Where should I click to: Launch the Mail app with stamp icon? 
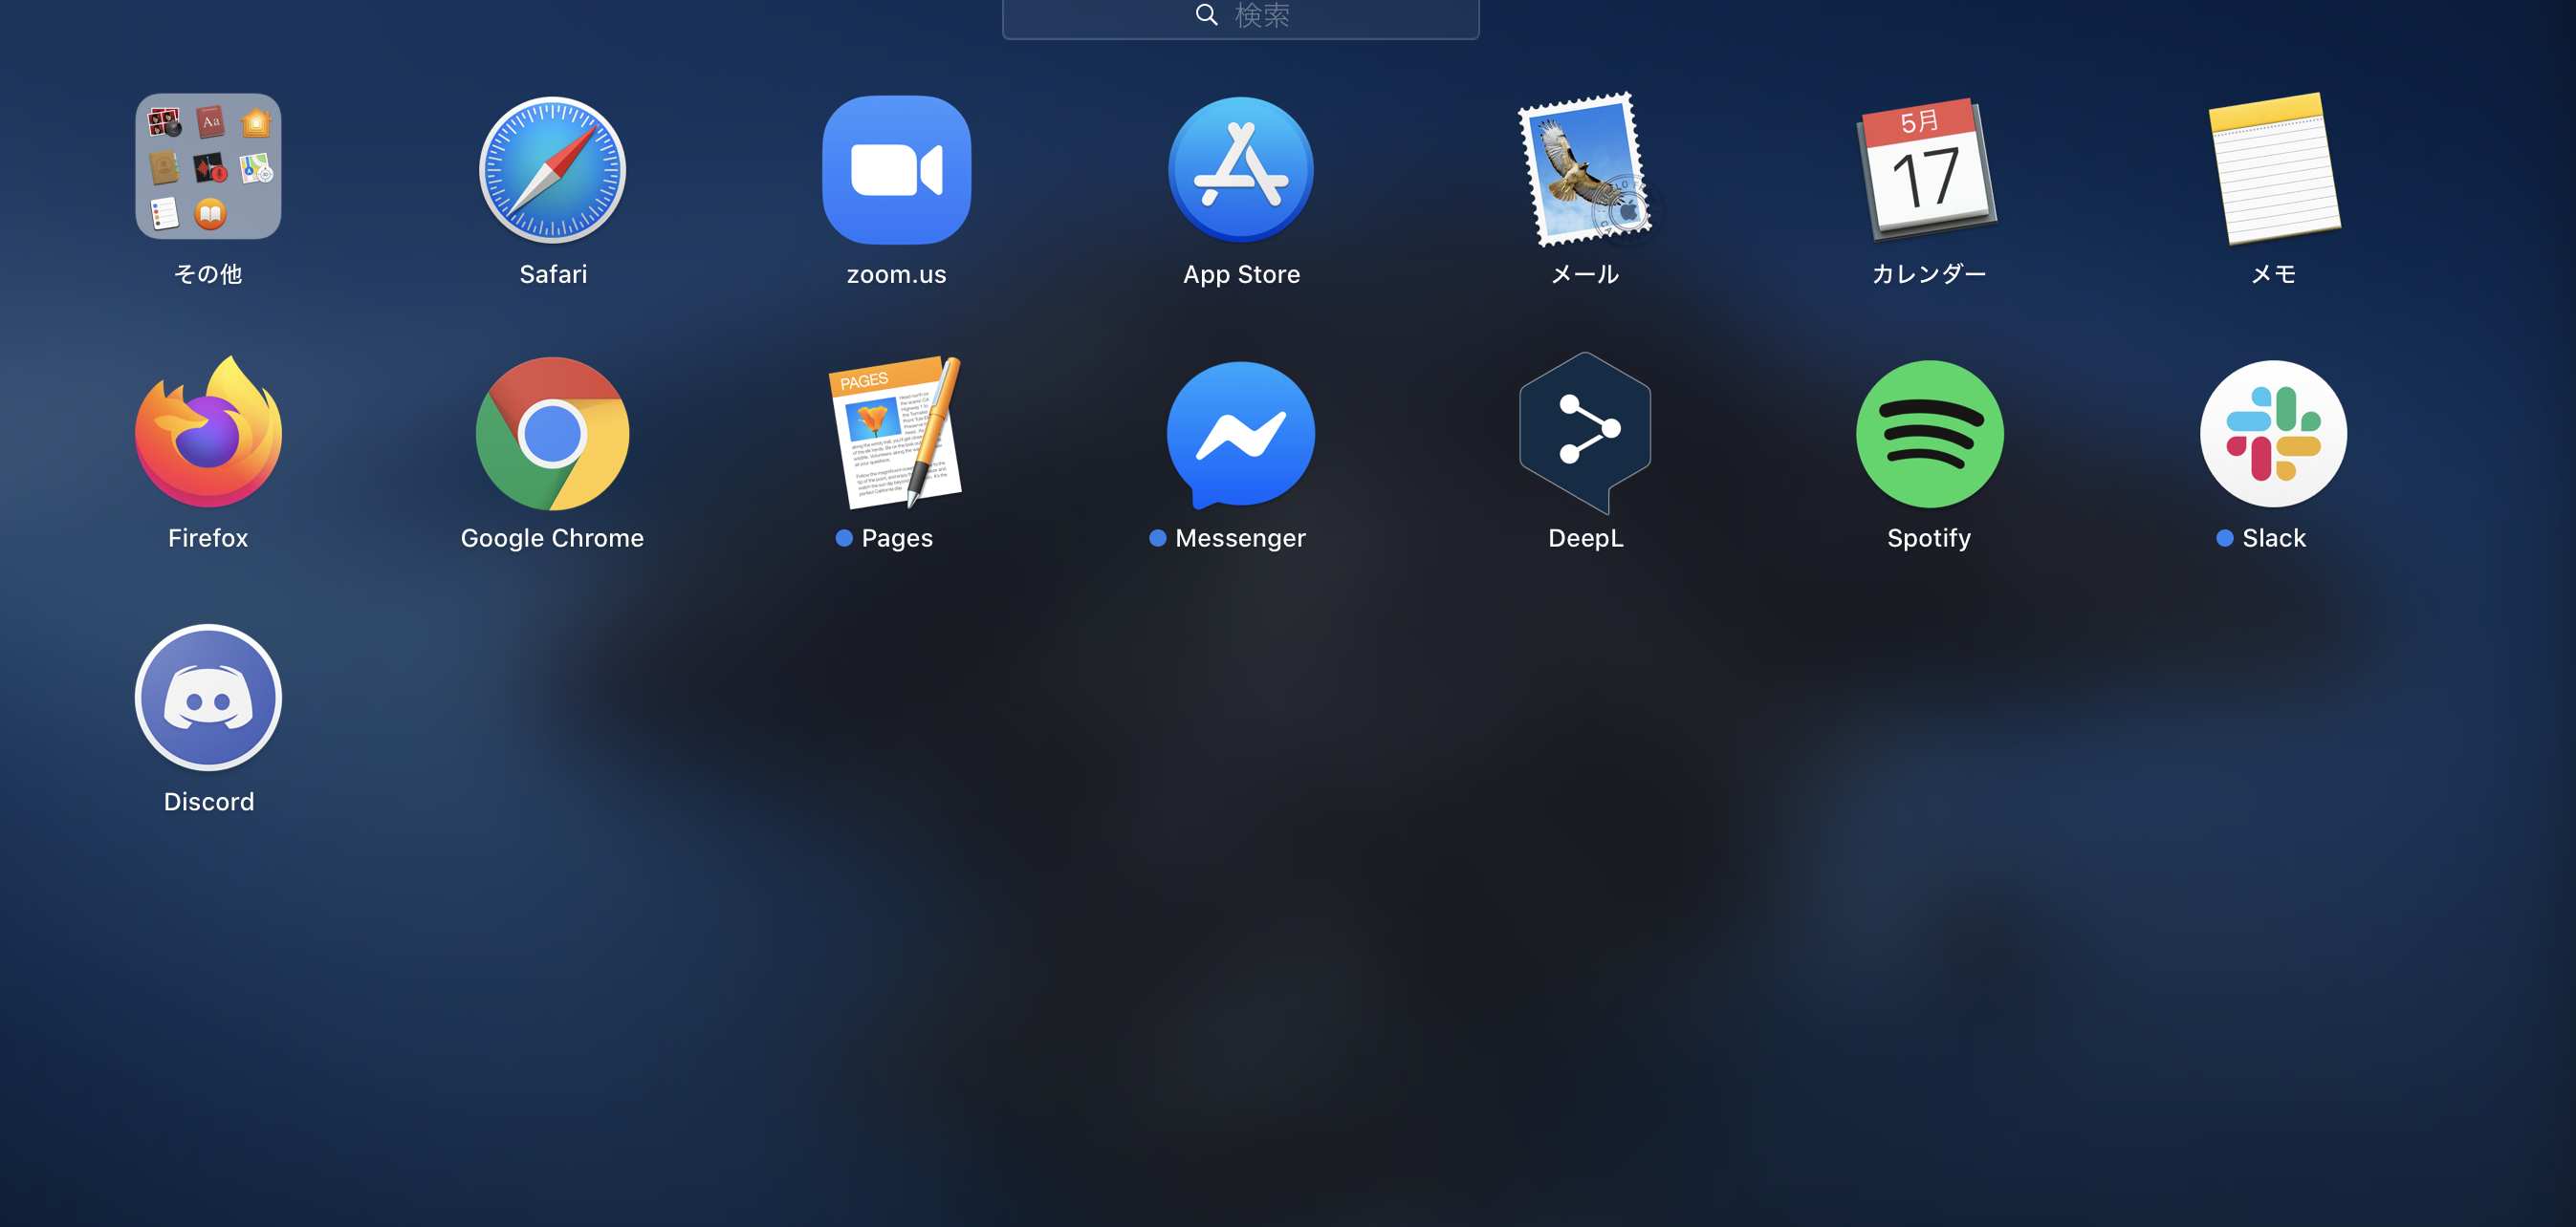(x=1584, y=170)
